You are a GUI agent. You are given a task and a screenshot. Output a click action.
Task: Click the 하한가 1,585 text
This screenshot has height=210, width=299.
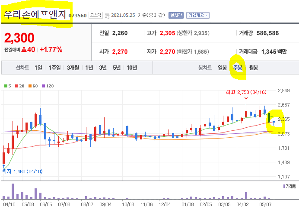pyautogui.click(x=193, y=52)
